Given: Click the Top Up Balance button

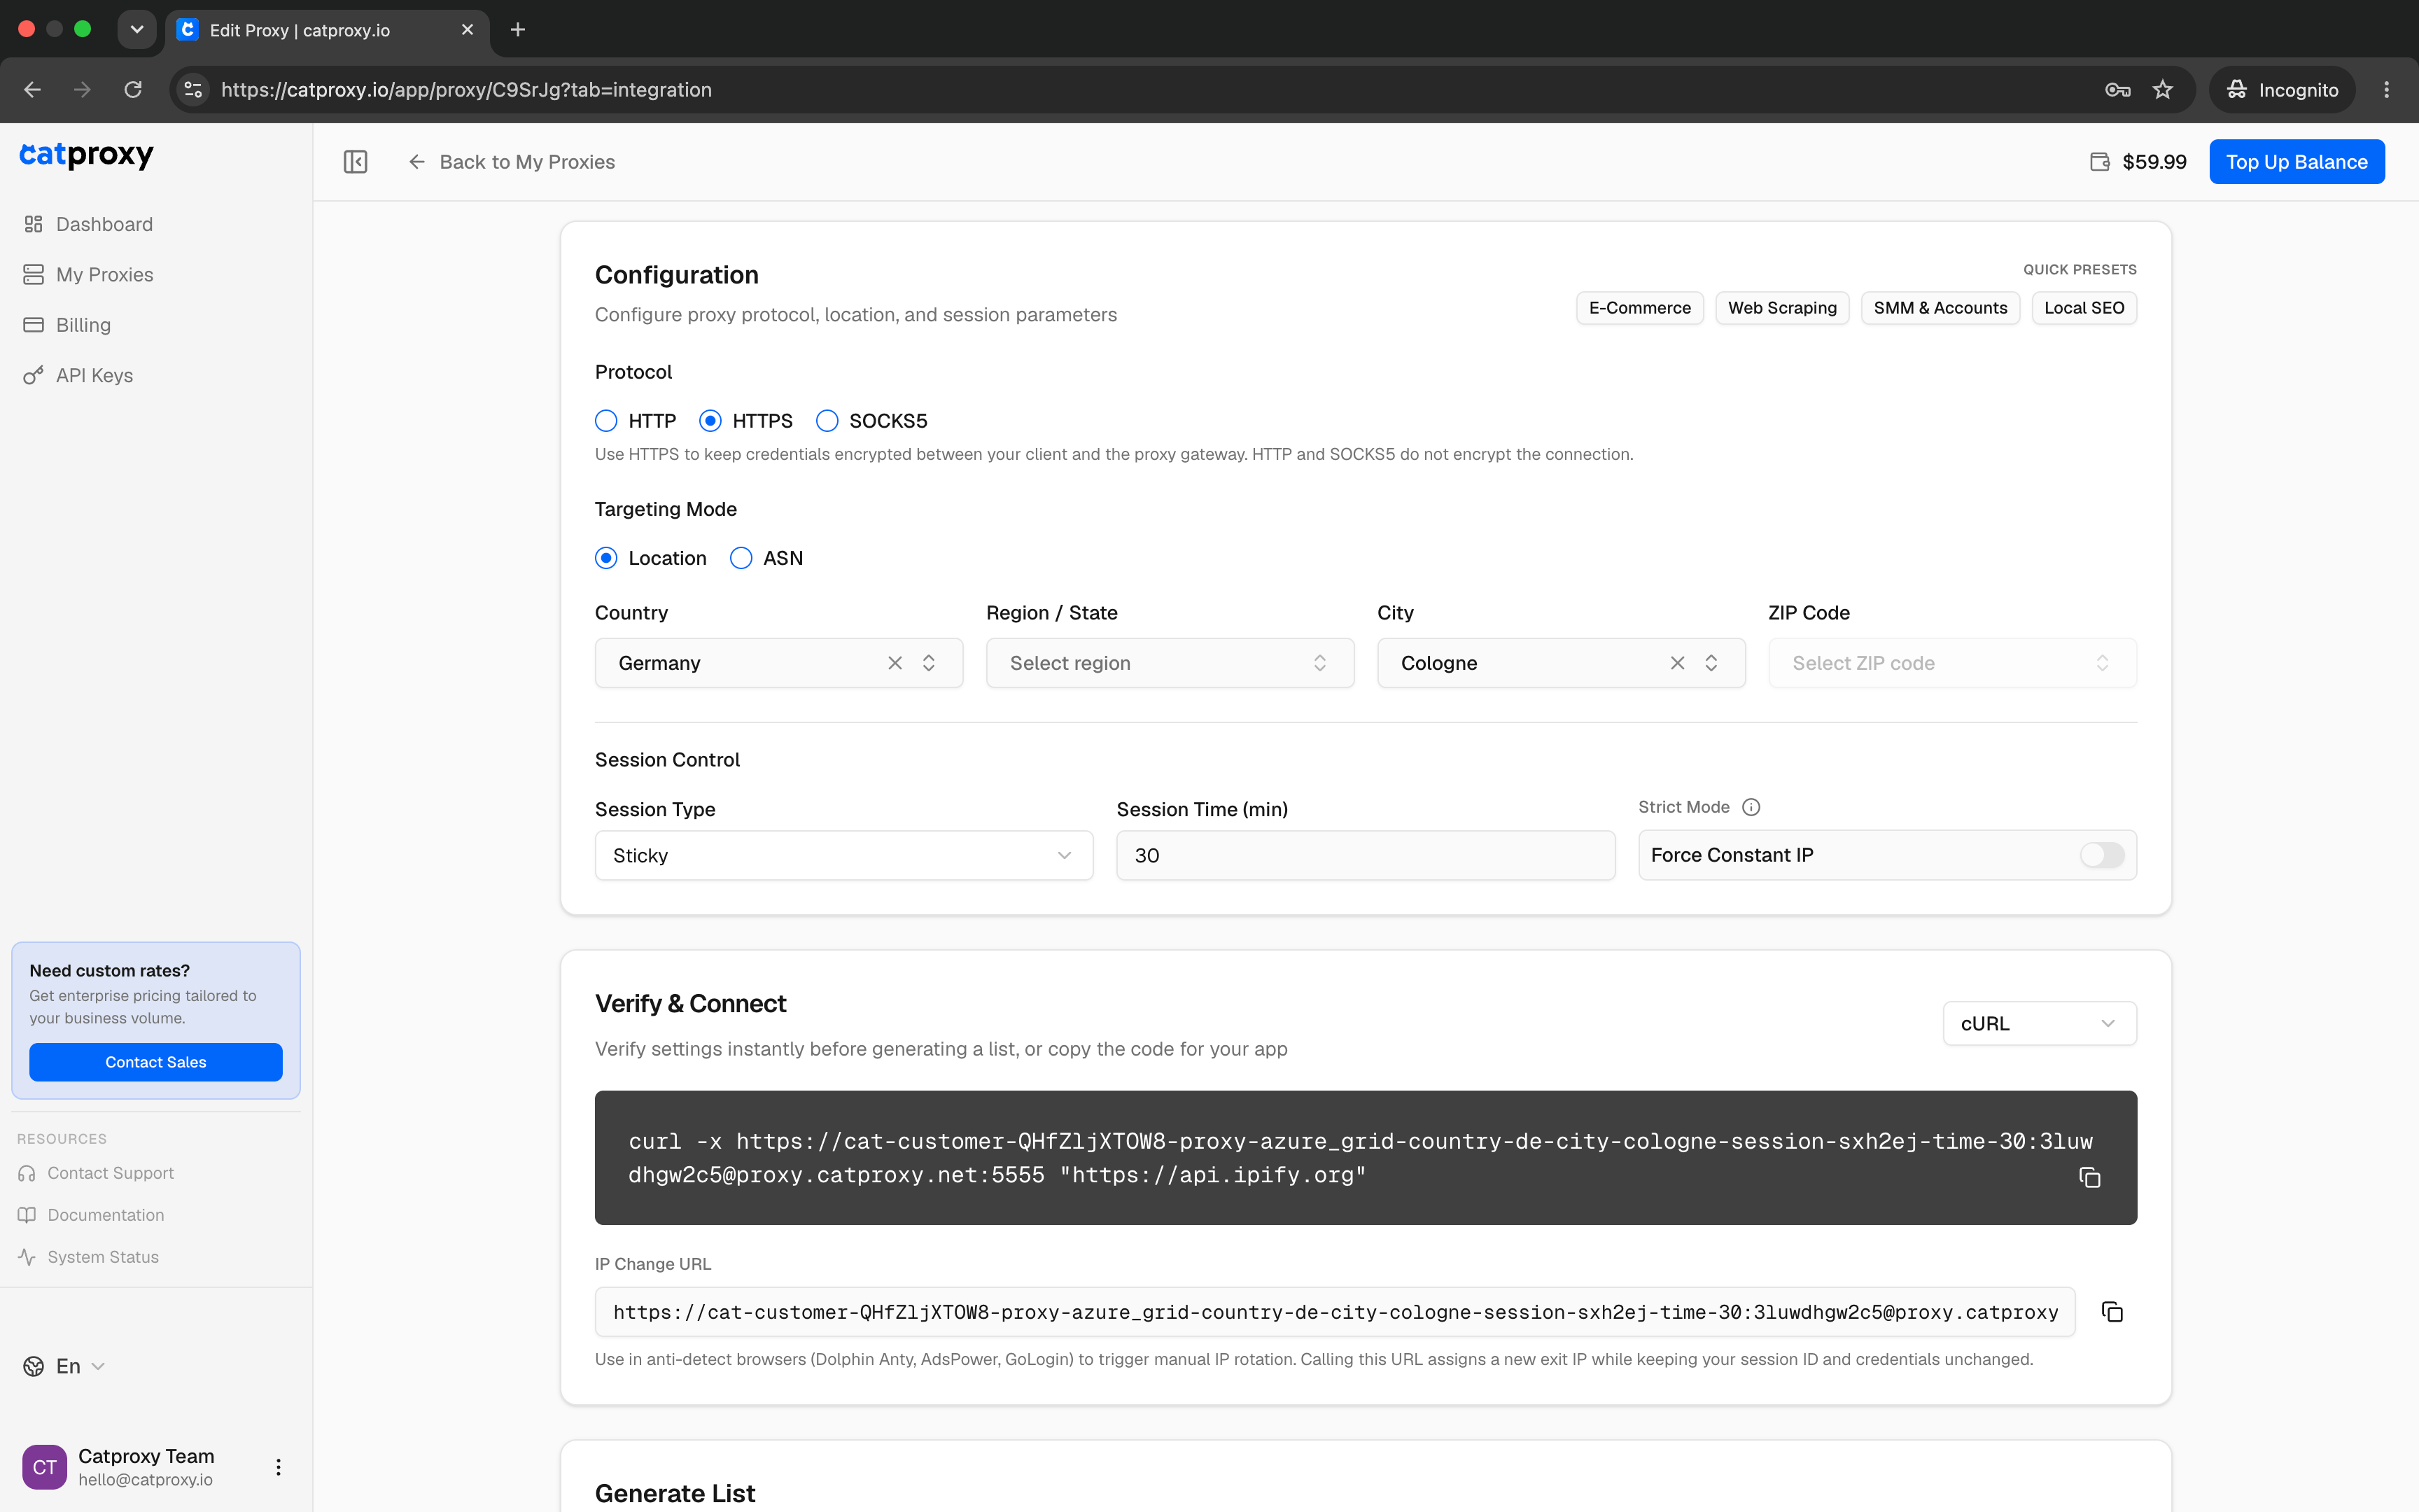Looking at the screenshot, I should coord(2296,162).
